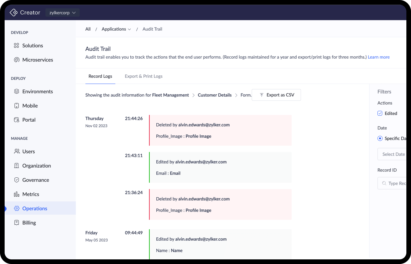411x264 pixels.
Task: Click the Export as CSV button
Action: (276, 95)
